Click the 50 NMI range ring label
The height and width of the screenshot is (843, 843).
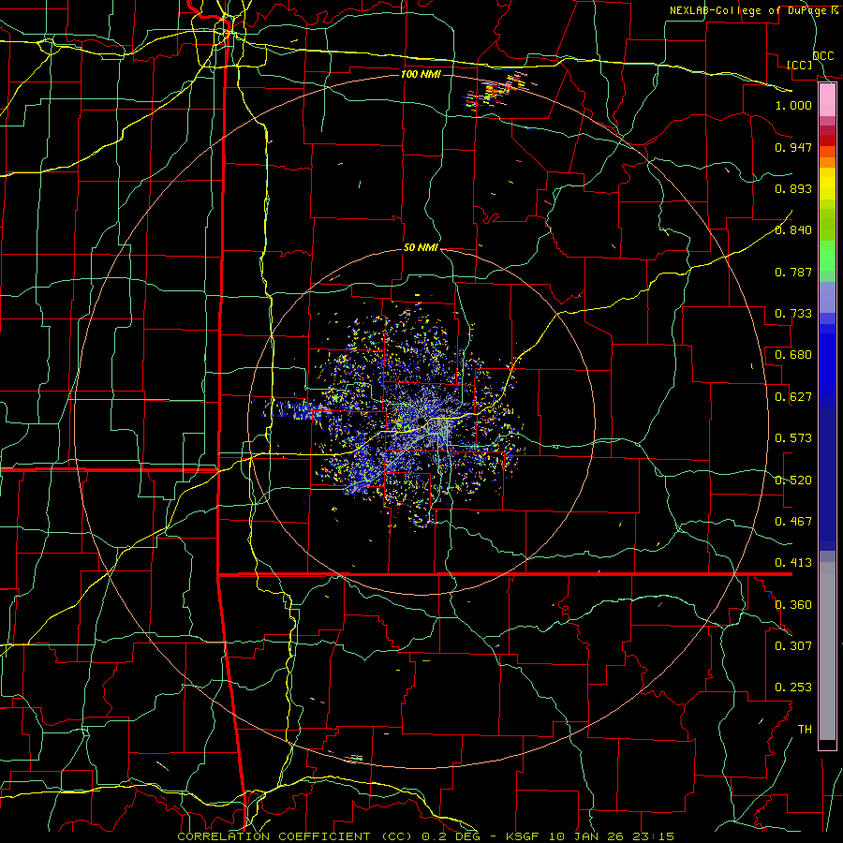click(421, 247)
